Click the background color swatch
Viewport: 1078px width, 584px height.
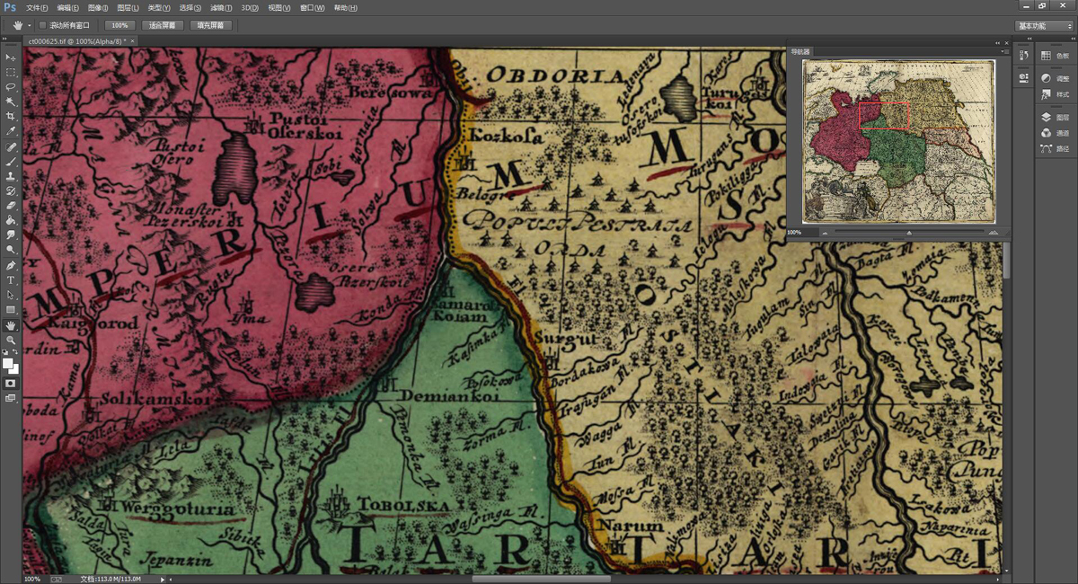coord(14,368)
